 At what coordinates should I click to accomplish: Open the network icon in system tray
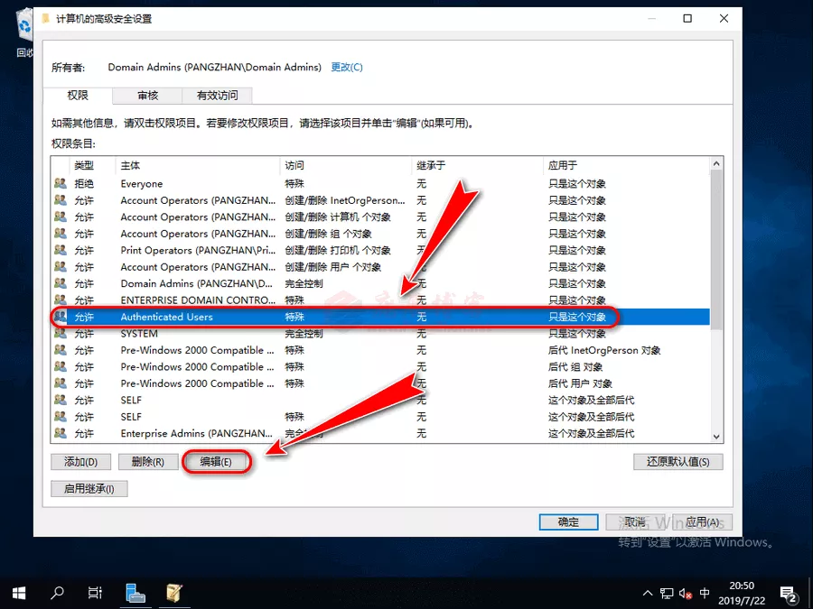click(x=667, y=593)
